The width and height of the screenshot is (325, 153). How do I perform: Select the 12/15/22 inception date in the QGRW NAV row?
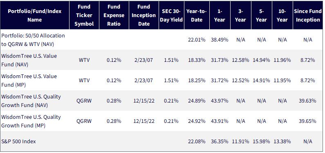[143, 101]
